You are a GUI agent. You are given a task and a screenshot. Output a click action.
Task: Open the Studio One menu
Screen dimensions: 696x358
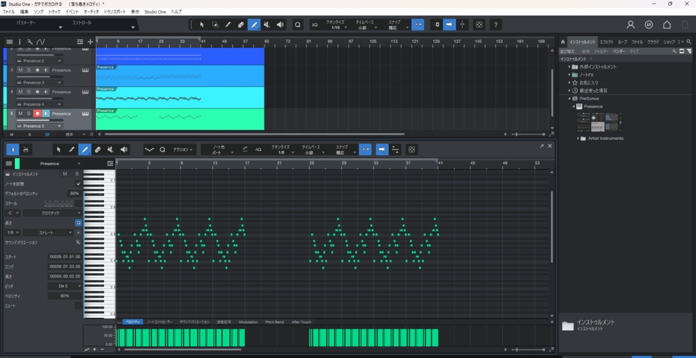(155, 12)
